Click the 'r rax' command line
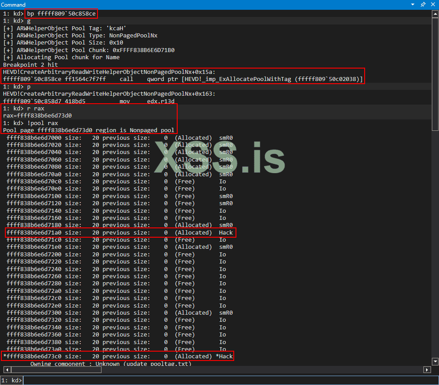The width and height of the screenshot is (439, 385). pyautogui.click(x=24, y=109)
